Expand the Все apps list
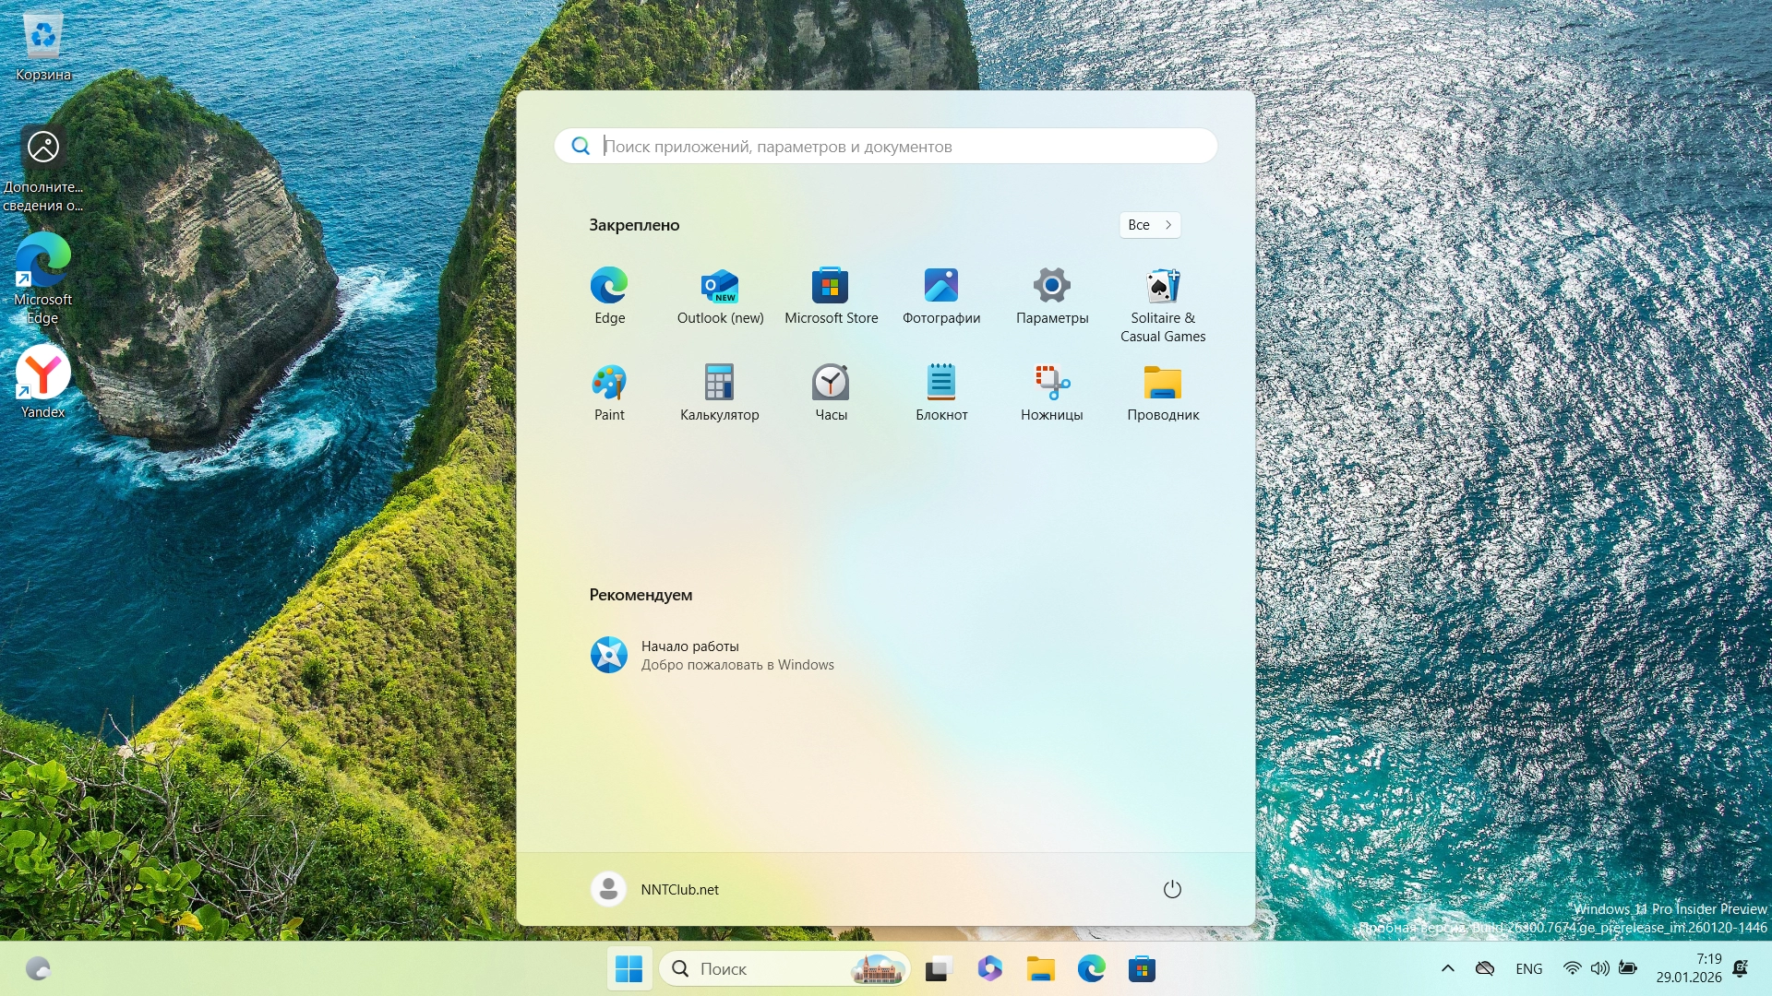This screenshot has height=996, width=1772. pos(1149,225)
